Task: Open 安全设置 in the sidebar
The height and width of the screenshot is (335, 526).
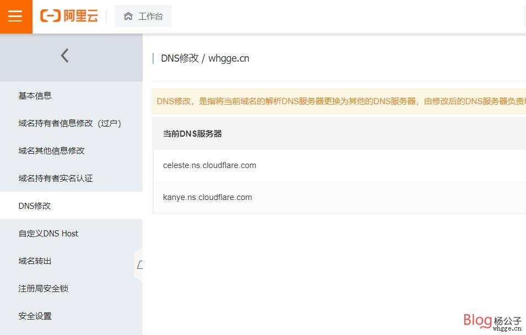Action: coord(35,316)
